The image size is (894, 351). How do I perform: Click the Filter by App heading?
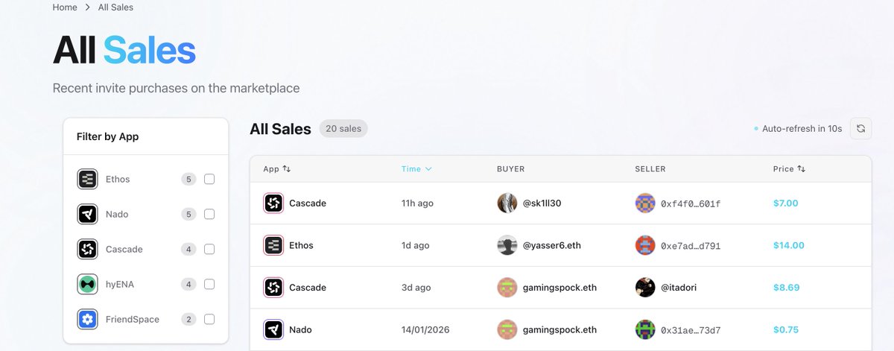coord(107,136)
